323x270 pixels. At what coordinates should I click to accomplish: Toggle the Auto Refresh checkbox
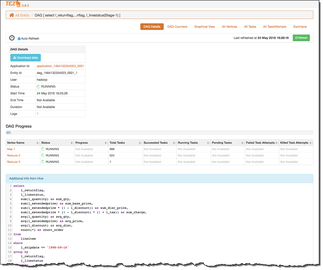pos(19,39)
